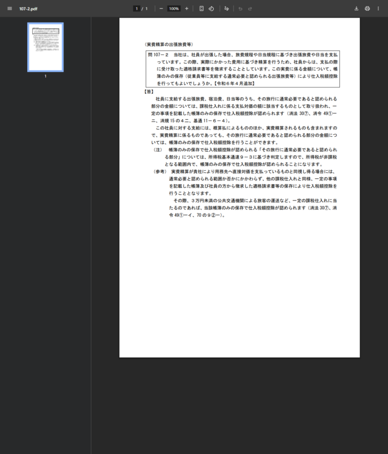
Task: Click the current page number field
Action: point(136,9)
